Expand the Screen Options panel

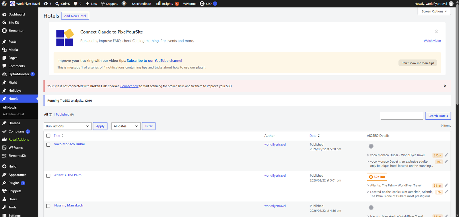click(434, 11)
